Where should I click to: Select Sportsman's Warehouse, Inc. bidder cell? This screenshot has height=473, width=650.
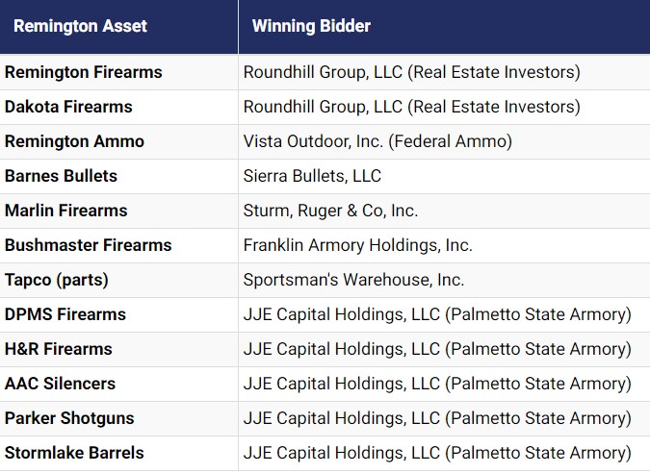[353, 280]
